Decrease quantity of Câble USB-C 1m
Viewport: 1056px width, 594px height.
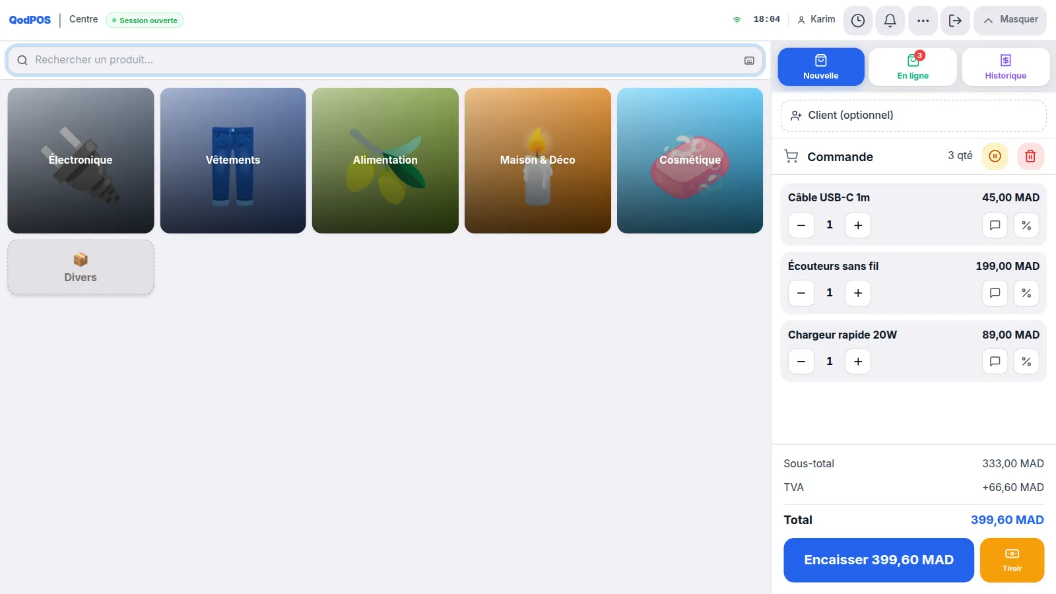[x=801, y=225]
